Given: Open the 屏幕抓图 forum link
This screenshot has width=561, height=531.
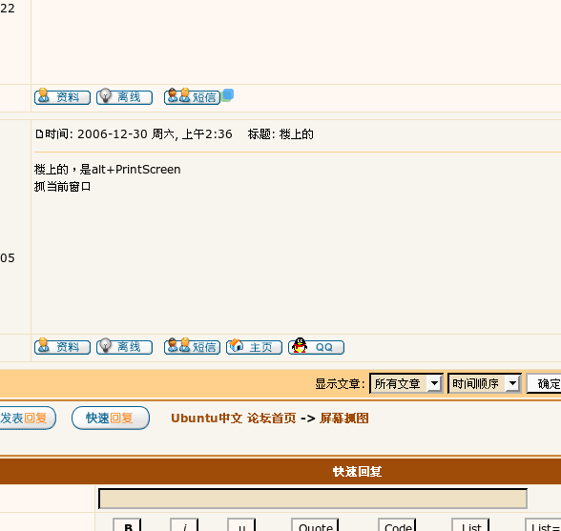Looking at the screenshot, I should 344,418.
